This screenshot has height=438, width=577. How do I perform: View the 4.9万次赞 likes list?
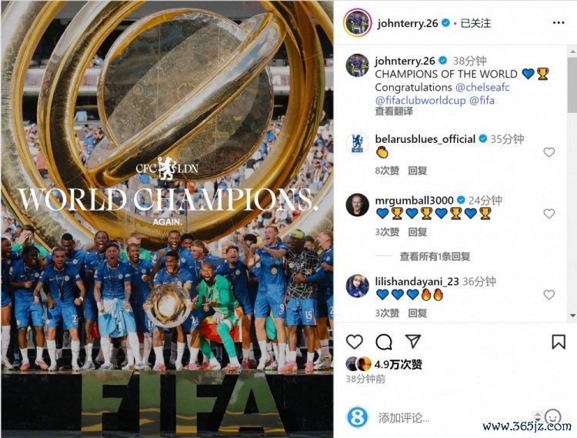tap(399, 364)
